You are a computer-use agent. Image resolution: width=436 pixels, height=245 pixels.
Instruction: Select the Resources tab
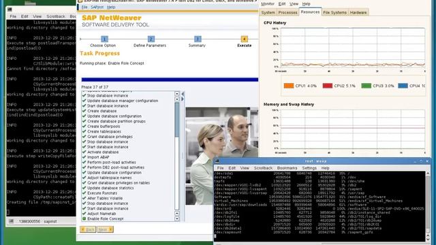[x=310, y=12]
